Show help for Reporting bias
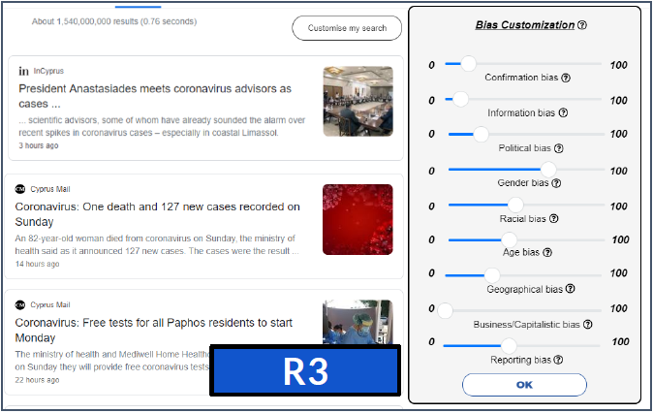Screen dimensions: 653x413 pyautogui.click(x=558, y=360)
